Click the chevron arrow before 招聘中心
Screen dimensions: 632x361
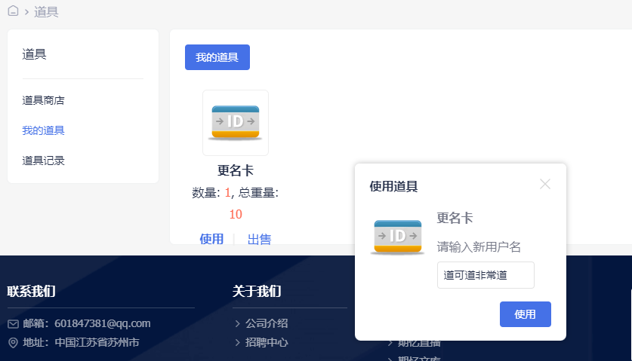tap(238, 342)
